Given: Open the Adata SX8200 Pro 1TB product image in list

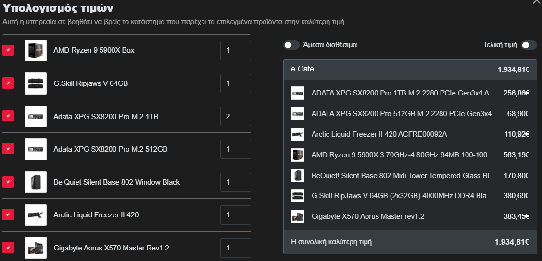Looking at the screenshot, I should 36,116.
